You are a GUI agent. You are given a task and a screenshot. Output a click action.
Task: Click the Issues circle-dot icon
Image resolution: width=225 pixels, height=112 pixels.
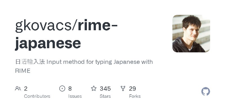point(62,89)
